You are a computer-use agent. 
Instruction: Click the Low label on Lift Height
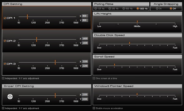tap(99, 26)
